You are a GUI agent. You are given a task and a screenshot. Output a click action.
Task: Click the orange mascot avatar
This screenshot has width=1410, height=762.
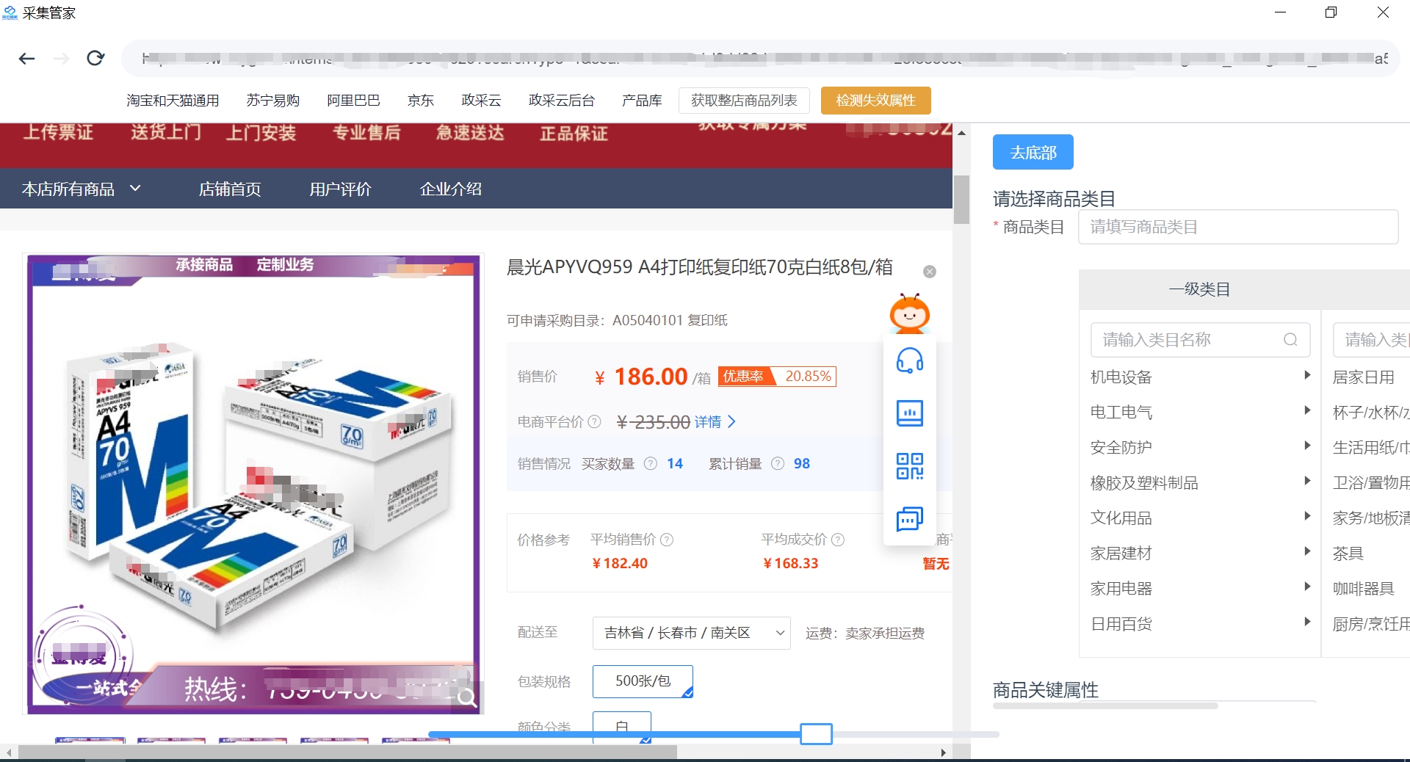910,313
